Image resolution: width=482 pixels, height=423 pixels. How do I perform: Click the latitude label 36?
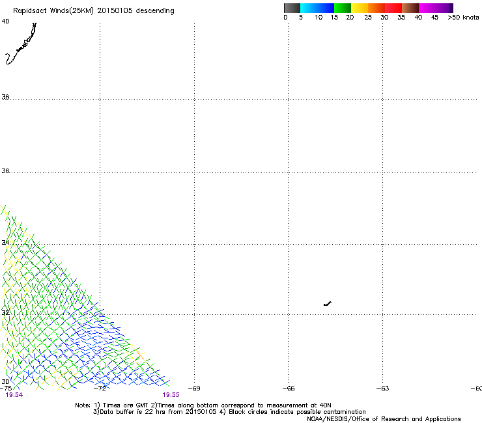click(5, 171)
